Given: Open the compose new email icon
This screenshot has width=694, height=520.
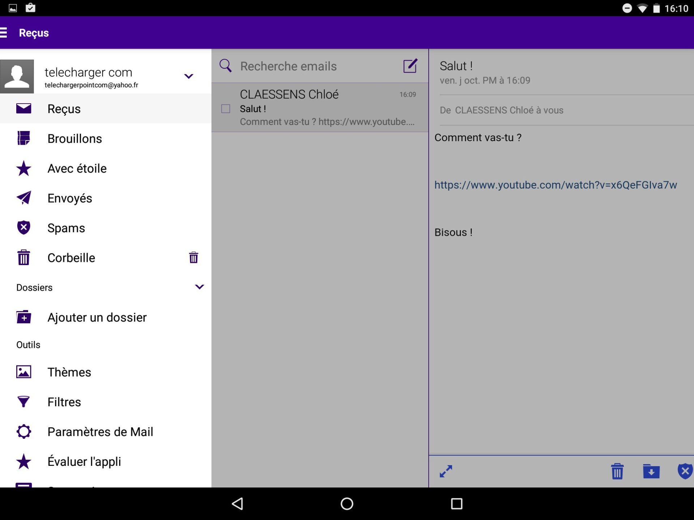Looking at the screenshot, I should point(410,66).
